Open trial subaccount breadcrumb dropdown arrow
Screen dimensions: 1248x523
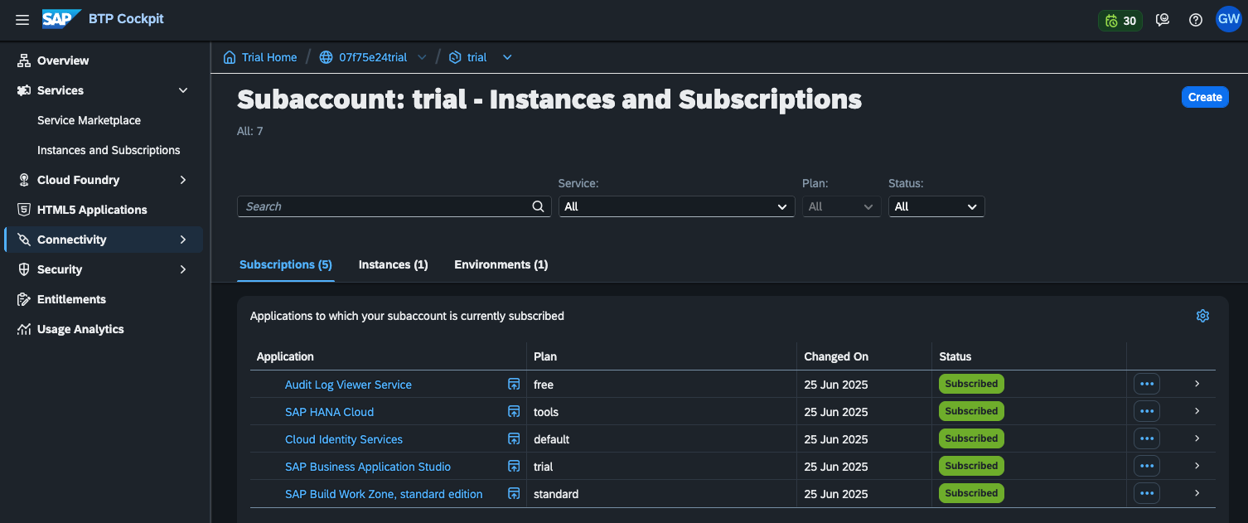[x=507, y=57]
